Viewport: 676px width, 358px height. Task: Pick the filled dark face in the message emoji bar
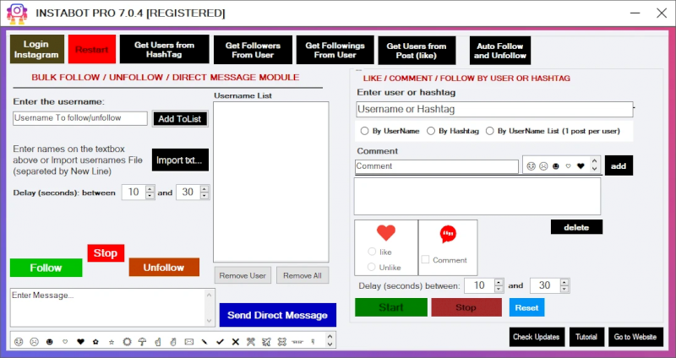(x=50, y=342)
